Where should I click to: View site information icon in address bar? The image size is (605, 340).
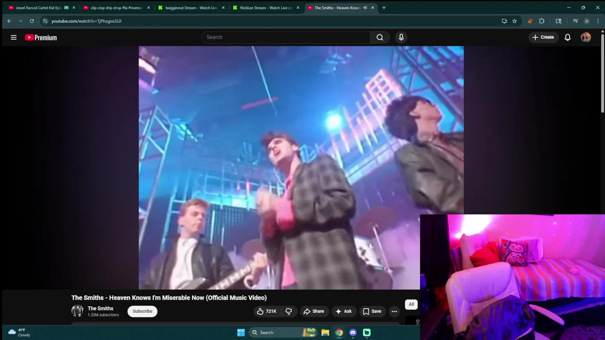45,21
